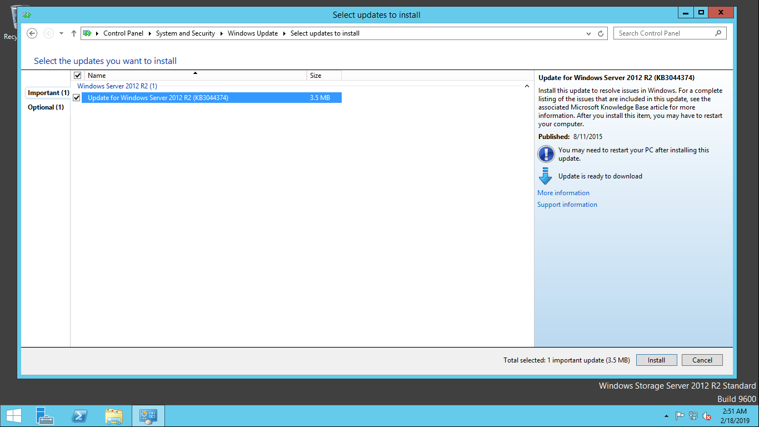Viewport: 759px width, 427px height.
Task: Click the window title bar system icon
Action: click(x=27, y=15)
